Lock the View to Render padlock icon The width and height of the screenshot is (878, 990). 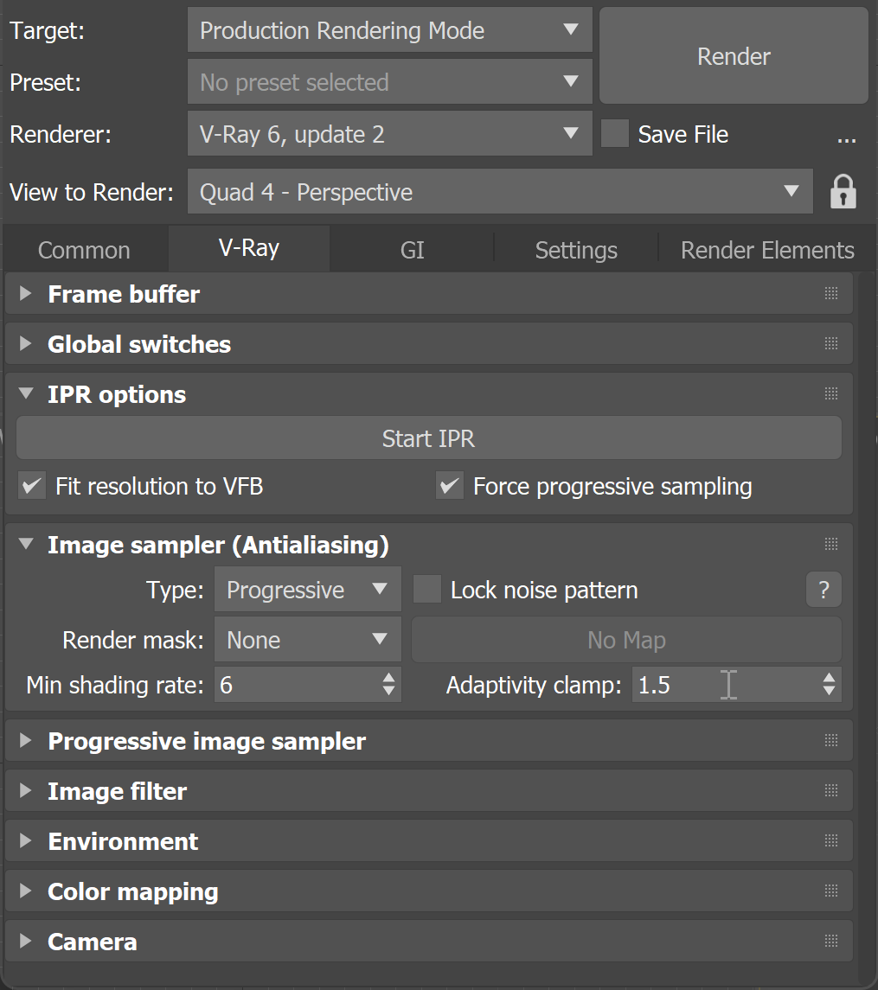click(x=843, y=191)
